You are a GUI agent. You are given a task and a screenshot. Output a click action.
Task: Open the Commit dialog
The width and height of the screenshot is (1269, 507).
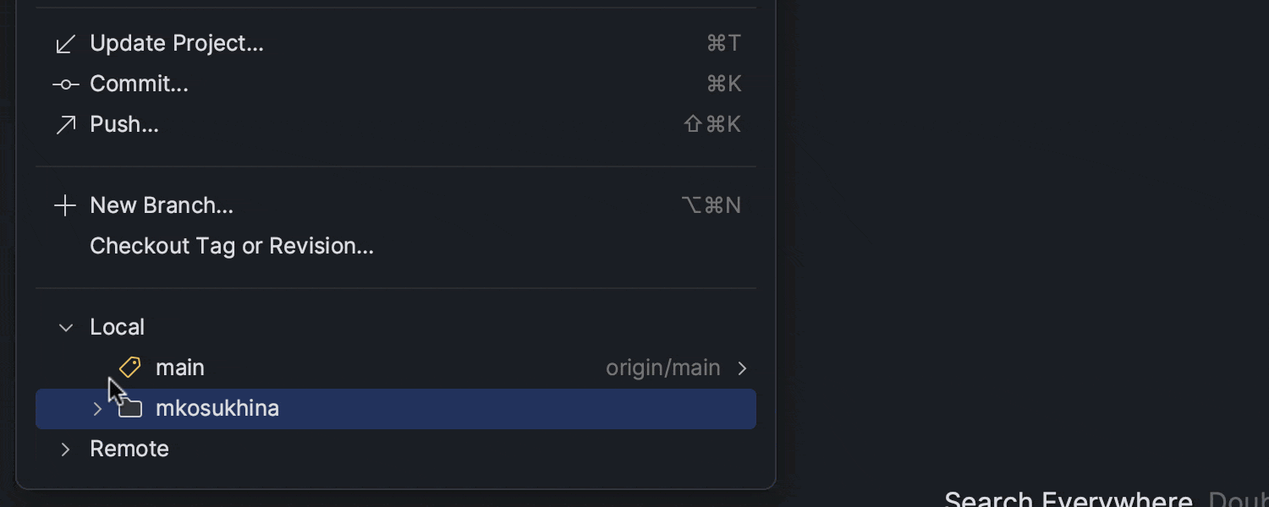(x=139, y=84)
